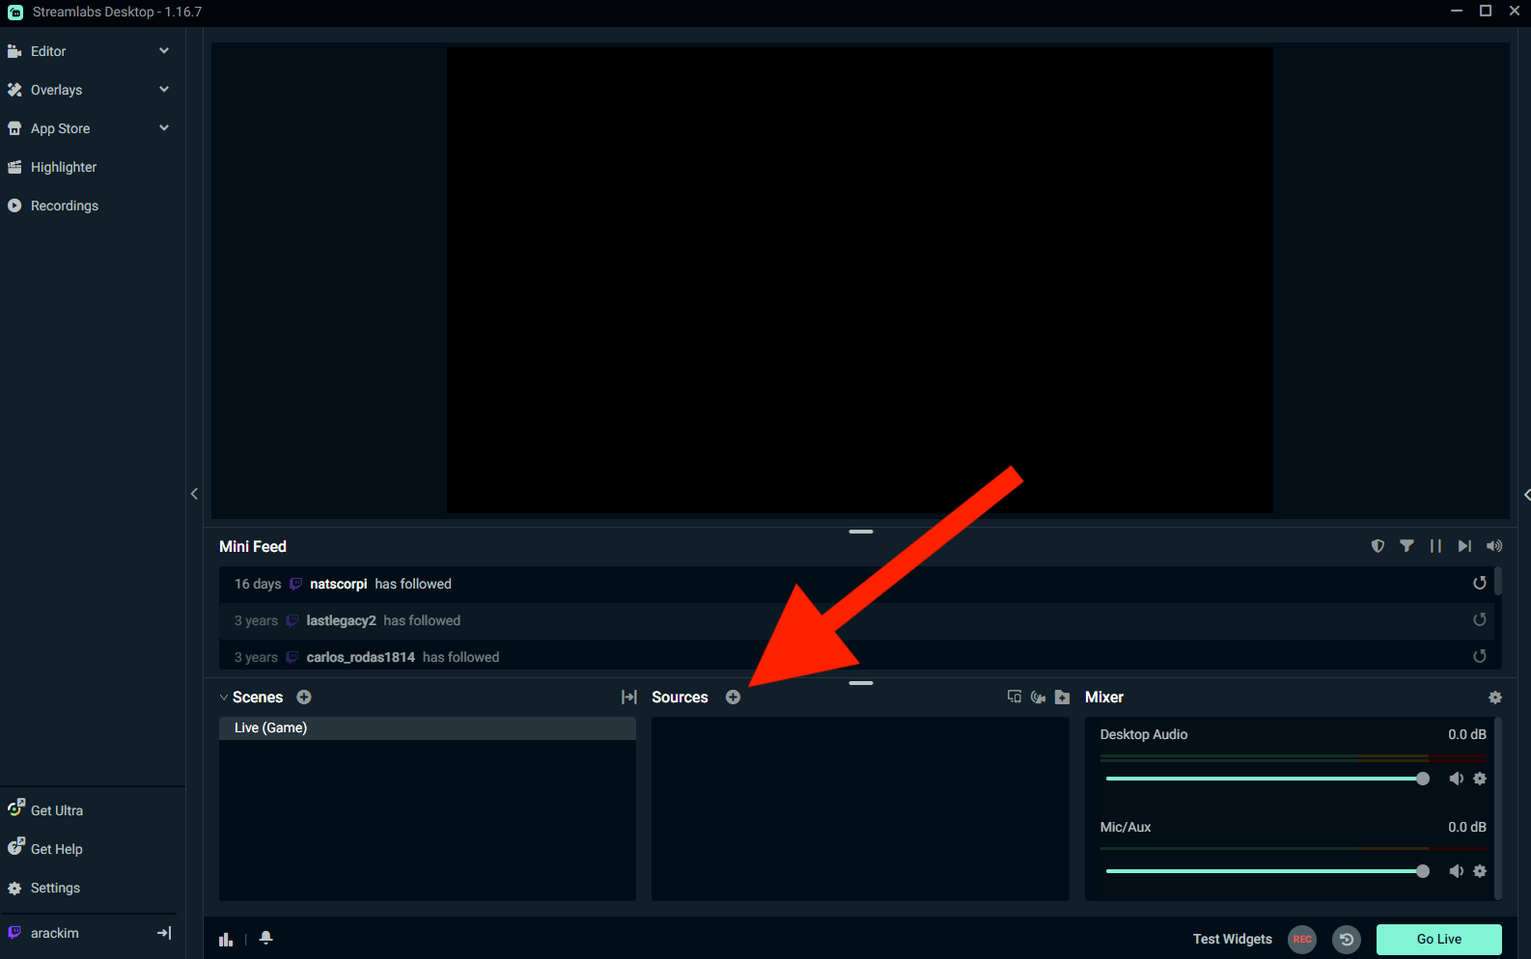Click Test Widgets

click(x=1232, y=939)
